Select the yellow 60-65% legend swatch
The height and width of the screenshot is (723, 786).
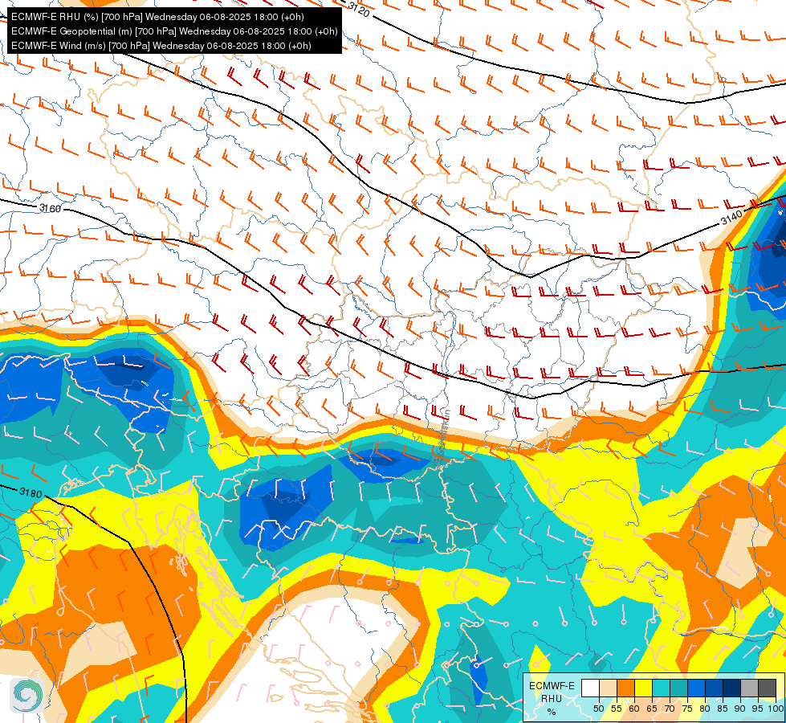coord(643,688)
